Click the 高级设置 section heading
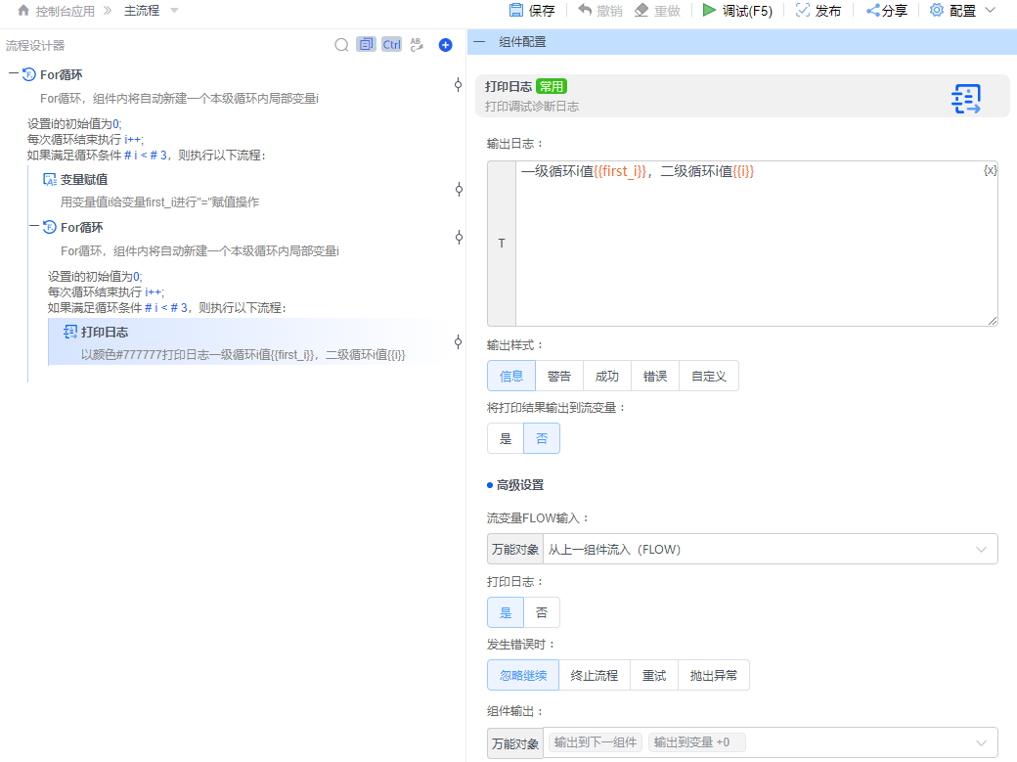The width and height of the screenshot is (1017, 762). (x=519, y=485)
